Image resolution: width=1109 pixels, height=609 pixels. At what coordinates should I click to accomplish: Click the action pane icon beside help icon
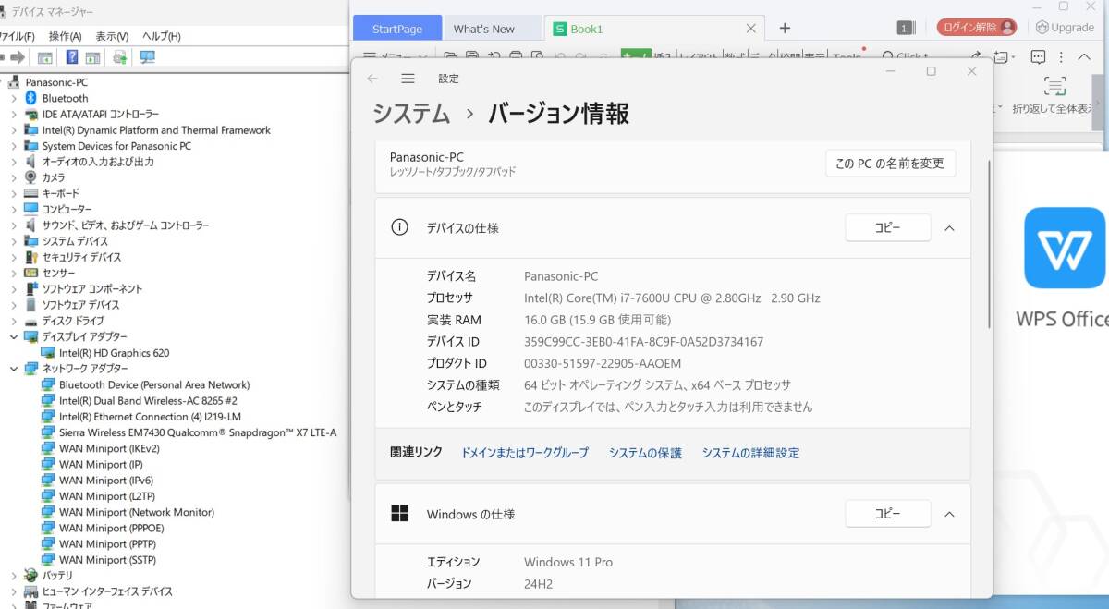pyautogui.click(x=92, y=57)
